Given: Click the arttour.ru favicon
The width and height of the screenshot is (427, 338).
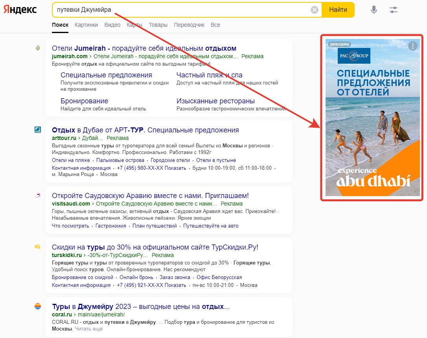Looking at the screenshot, I should click(38, 130).
